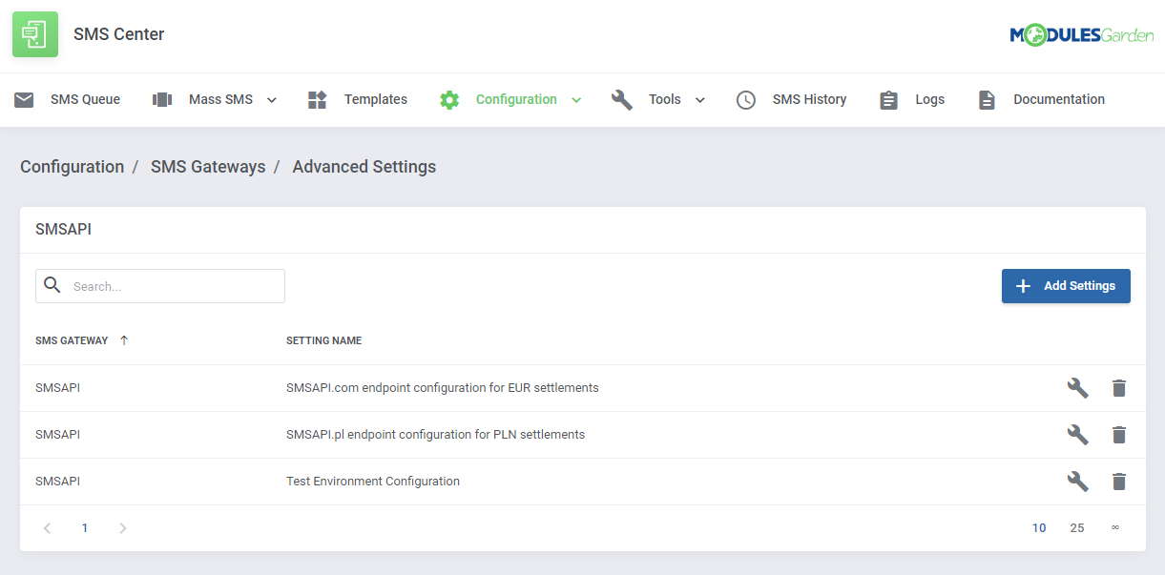Open SMSAPI.pl endpoint configuration link
This screenshot has height=575, width=1165.
pos(435,434)
